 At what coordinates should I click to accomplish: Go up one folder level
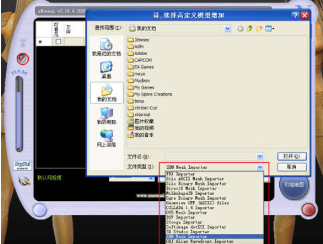click(249, 29)
